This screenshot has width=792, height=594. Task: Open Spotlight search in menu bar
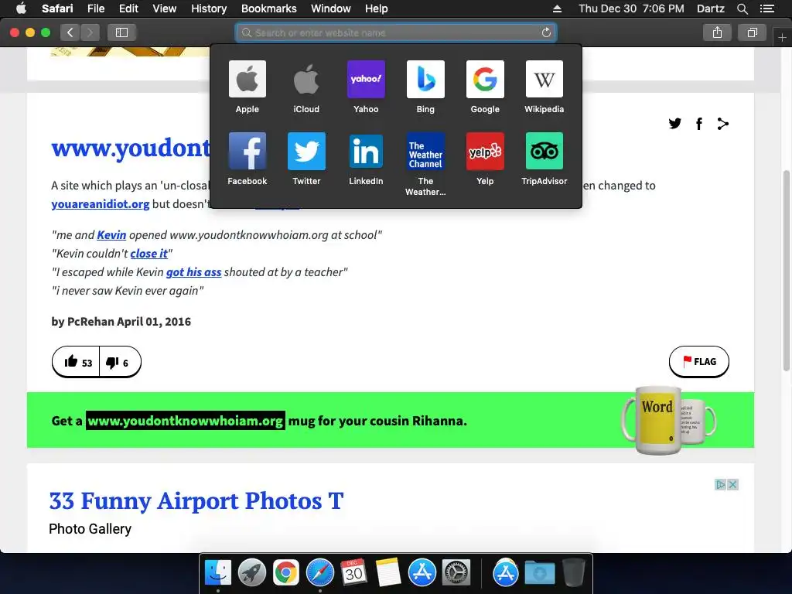742,9
